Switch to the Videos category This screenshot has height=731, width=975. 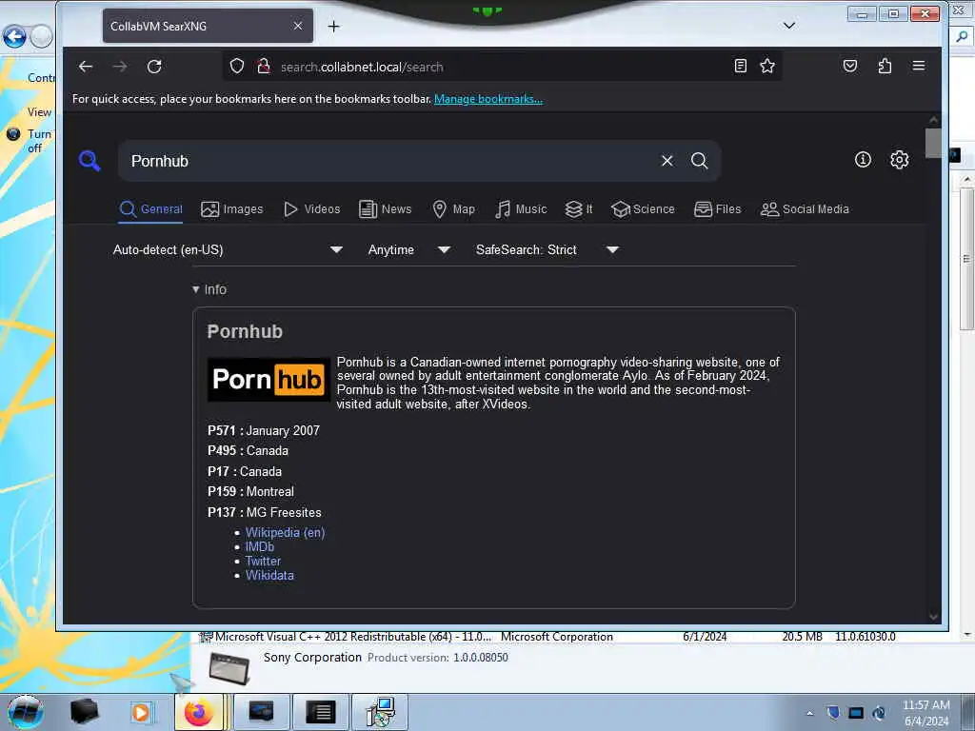[x=312, y=209]
